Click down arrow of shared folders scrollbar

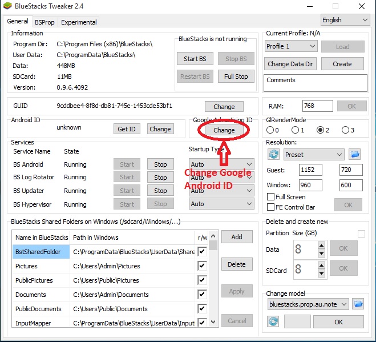click(213, 322)
